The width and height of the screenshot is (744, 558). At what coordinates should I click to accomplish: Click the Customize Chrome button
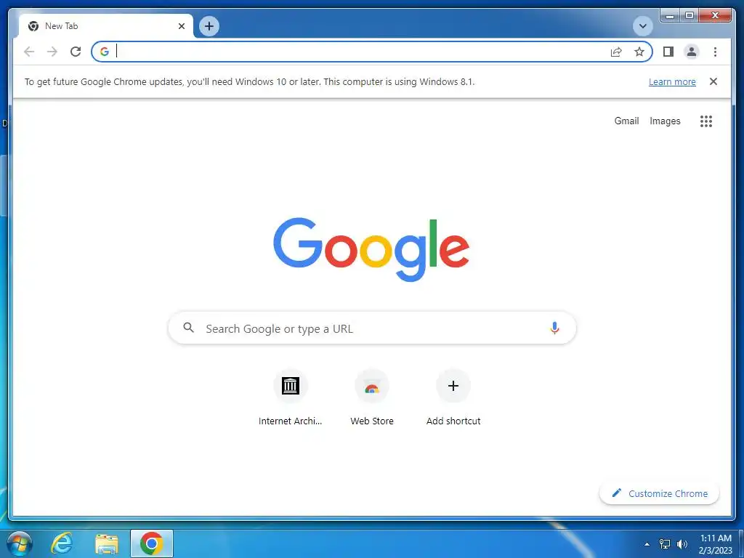coord(660,493)
